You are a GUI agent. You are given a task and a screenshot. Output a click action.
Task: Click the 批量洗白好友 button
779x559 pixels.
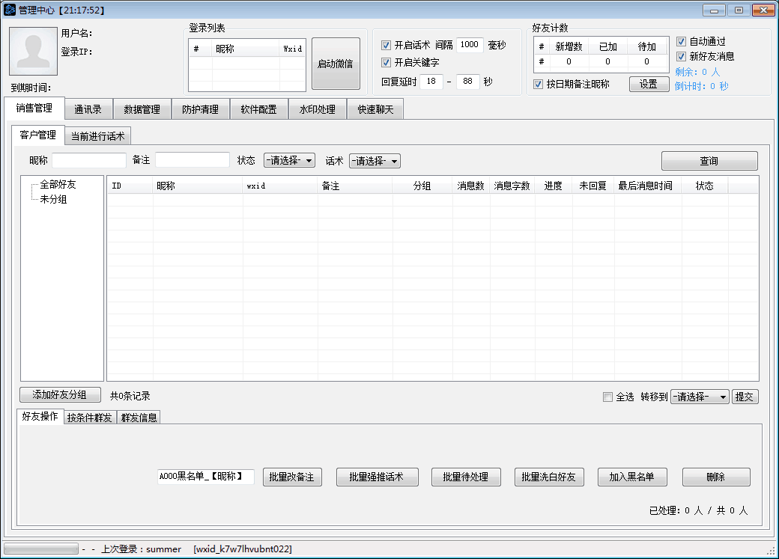(548, 477)
